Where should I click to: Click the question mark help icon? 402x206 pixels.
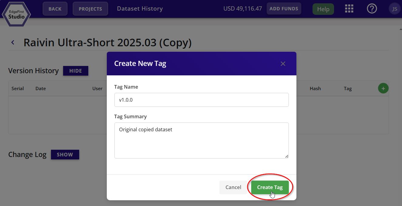pos(372,8)
